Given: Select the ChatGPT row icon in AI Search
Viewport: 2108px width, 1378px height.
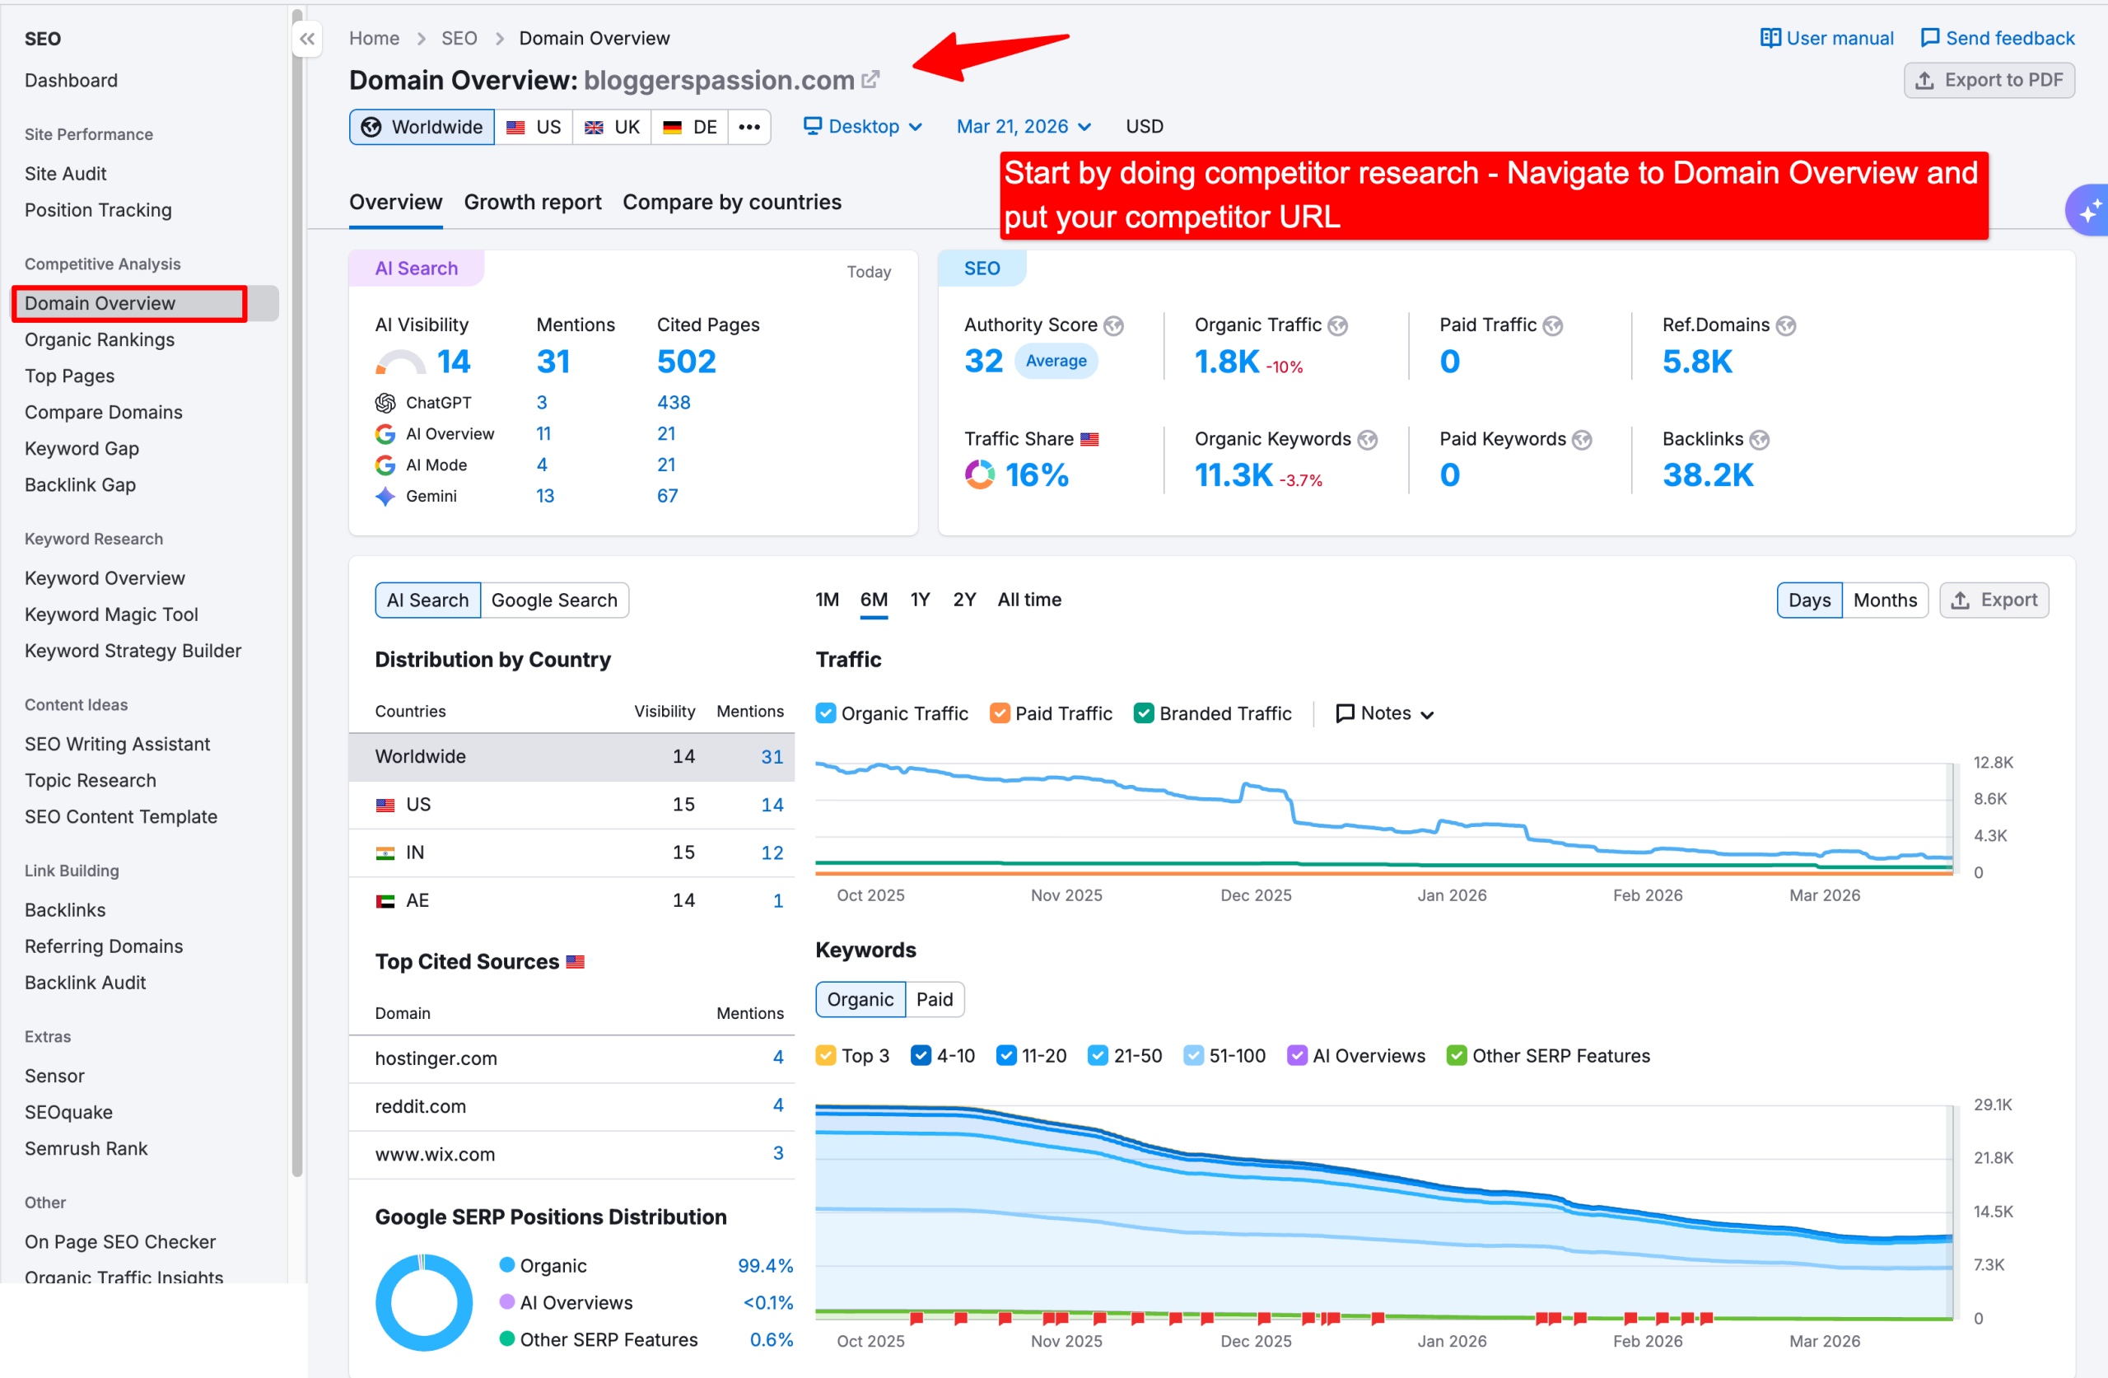Looking at the screenshot, I should [x=385, y=402].
